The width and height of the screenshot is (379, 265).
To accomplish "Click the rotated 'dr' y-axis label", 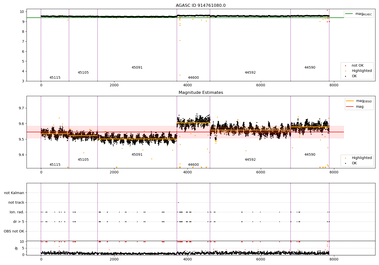I will (16, 248).
